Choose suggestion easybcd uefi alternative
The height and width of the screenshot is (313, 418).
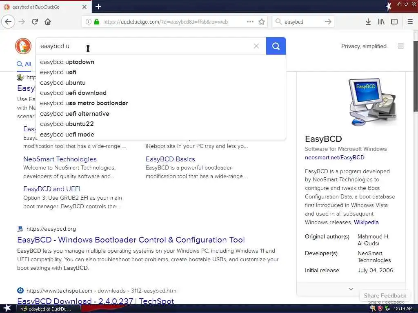[x=161, y=114]
